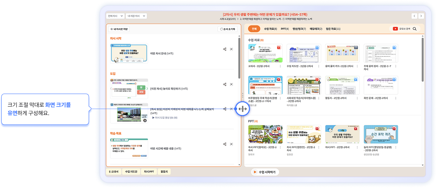Click the magnifier search icon beside 유튜브 검색
437x188 pixels.
[x=414, y=29]
